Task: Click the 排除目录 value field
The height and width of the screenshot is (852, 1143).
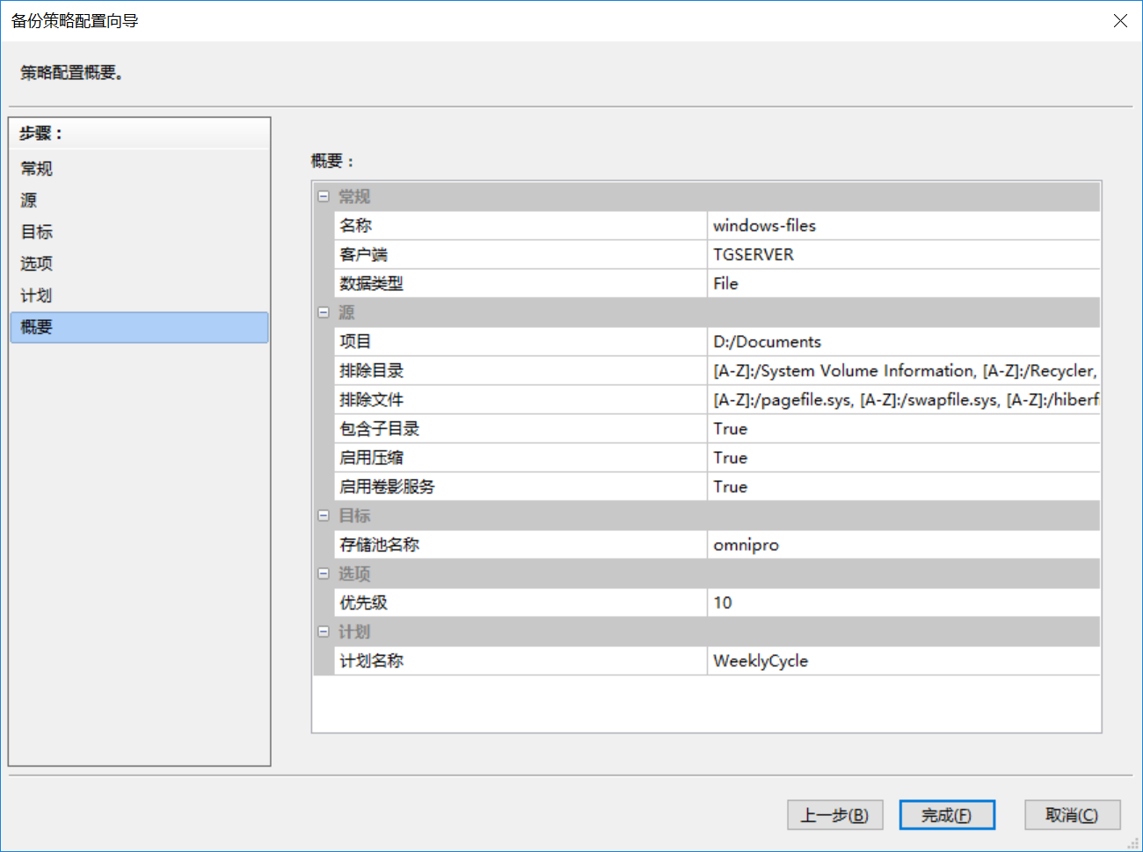Action: 902,371
